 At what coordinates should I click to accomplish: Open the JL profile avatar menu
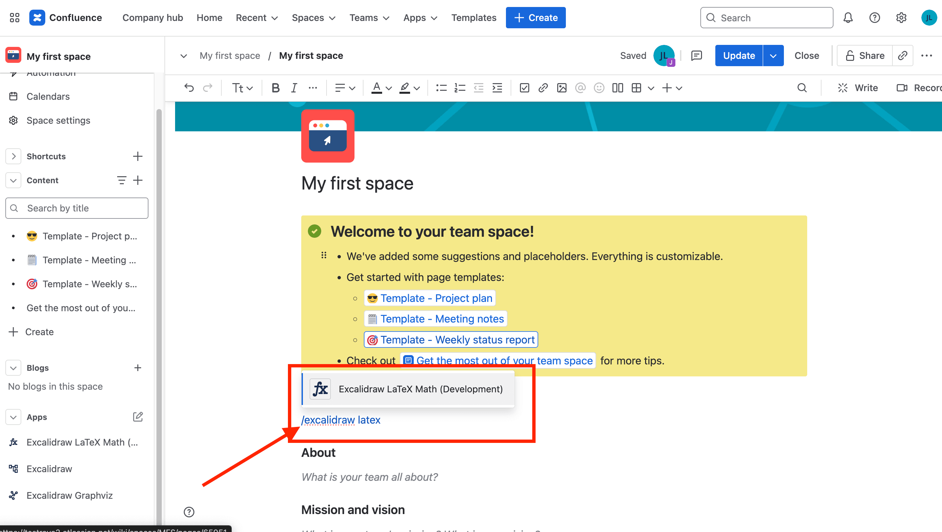coord(929,18)
